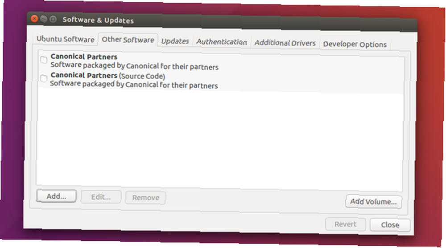The height and width of the screenshot is (248, 446).
Task: Enable Canonical Partners (Source Code) checkbox
Action: tap(44, 78)
